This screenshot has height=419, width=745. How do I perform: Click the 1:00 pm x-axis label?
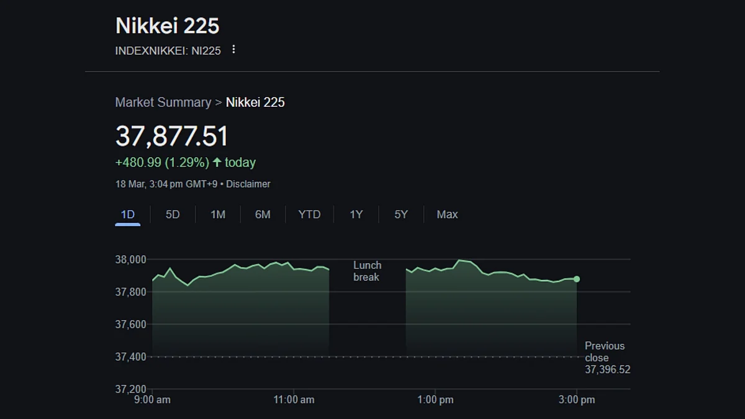(x=435, y=400)
